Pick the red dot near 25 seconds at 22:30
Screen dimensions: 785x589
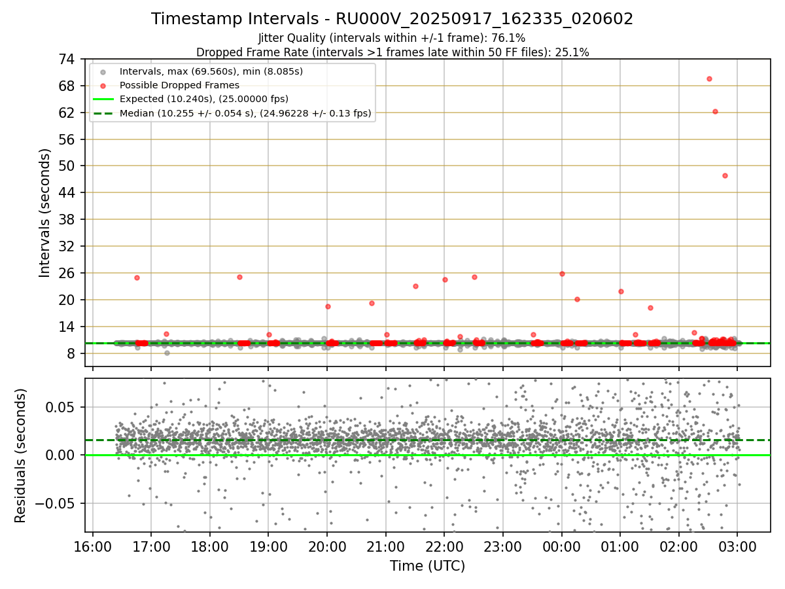tap(474, 277)
